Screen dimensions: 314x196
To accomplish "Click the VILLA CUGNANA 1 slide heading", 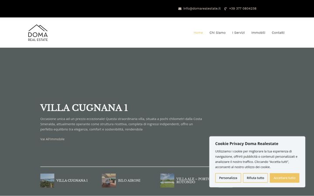I will click(x=84, y=108).
